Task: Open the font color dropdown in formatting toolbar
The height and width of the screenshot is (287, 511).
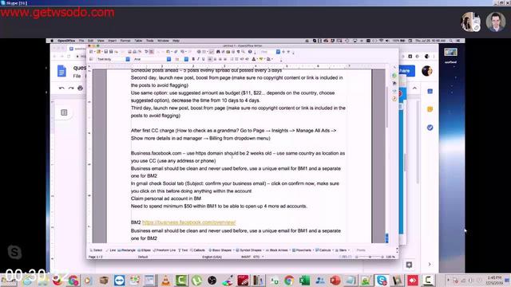Action: click(257, 59)
